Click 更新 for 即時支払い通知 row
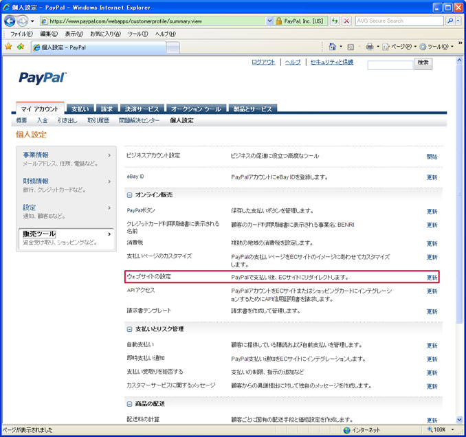The image size is (466, 437). point(432,359)
